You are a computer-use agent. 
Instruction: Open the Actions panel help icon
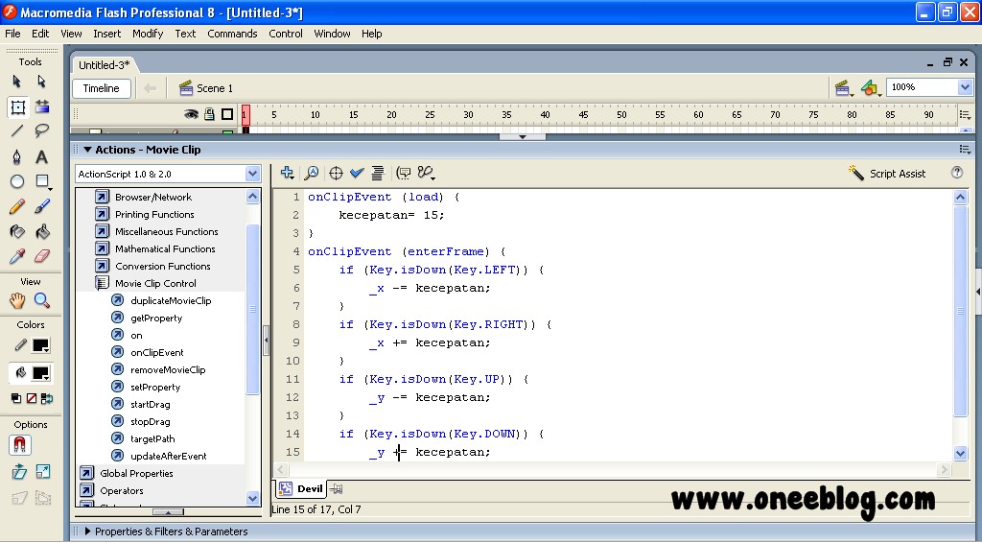coord(957,173)
